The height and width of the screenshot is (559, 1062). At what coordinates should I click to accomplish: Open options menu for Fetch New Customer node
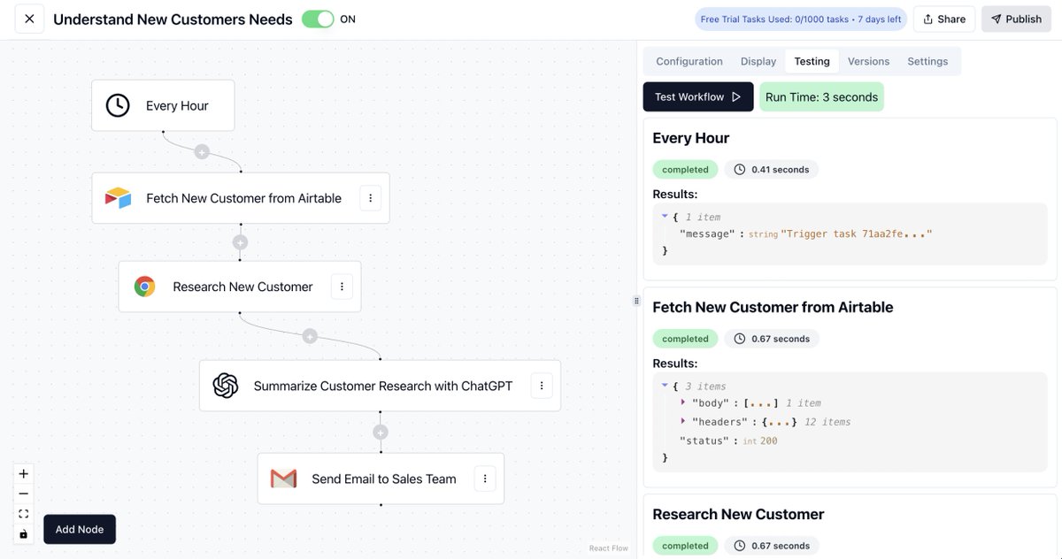coord(370,198)
